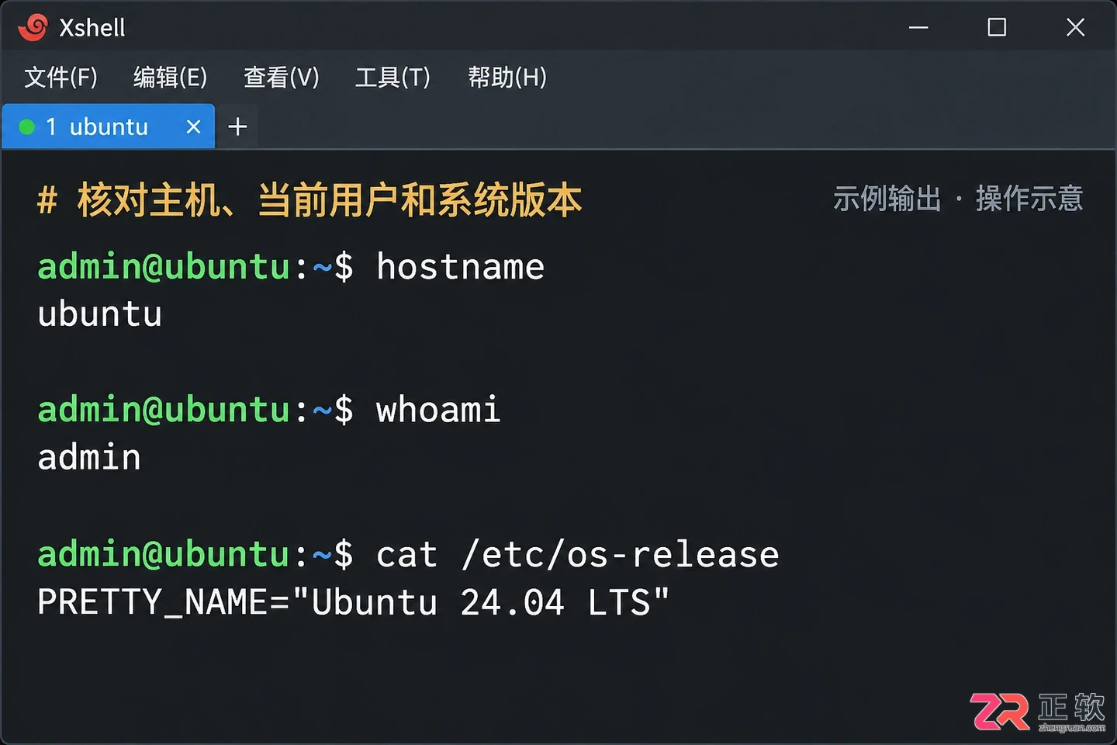Close the ubuntu session tab
The image size is (1117, 745).
pos(194,126)
